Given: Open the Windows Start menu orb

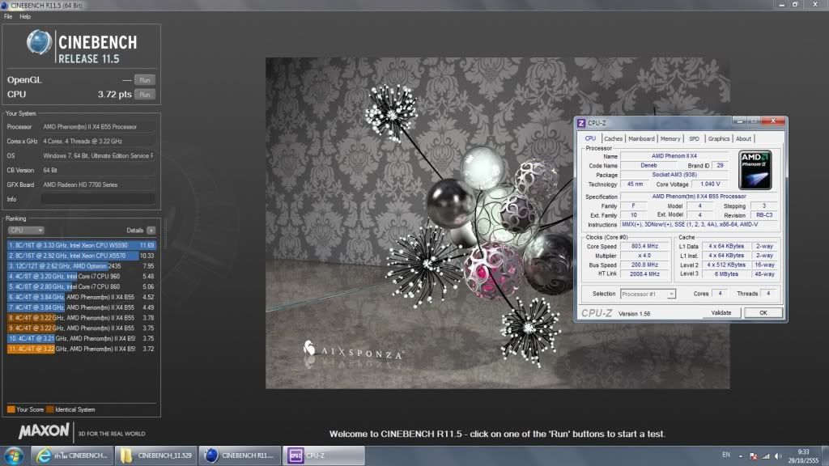Looking at the screenshot, I should click(x=14, y=455).
